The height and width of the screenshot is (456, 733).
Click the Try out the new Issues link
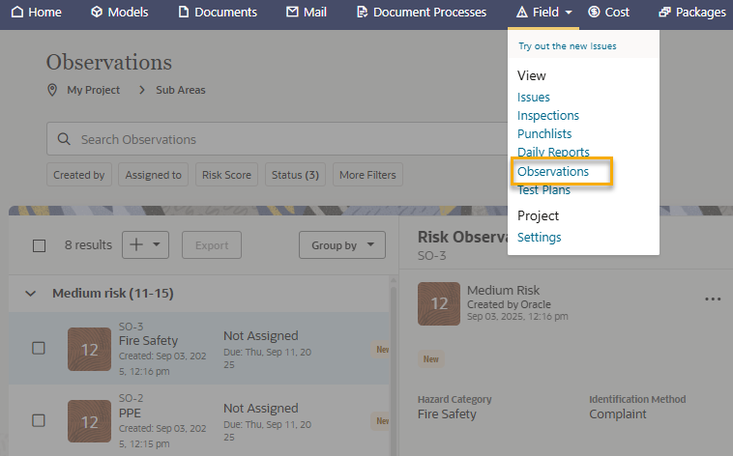pyautogui.click(x=567, y=45)
